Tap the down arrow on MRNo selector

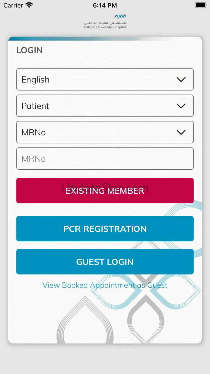click(x=181, y=132)
